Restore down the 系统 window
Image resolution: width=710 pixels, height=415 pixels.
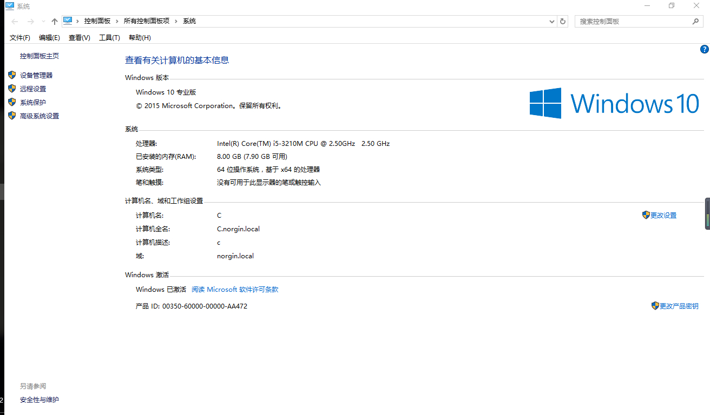pos(672,6)
